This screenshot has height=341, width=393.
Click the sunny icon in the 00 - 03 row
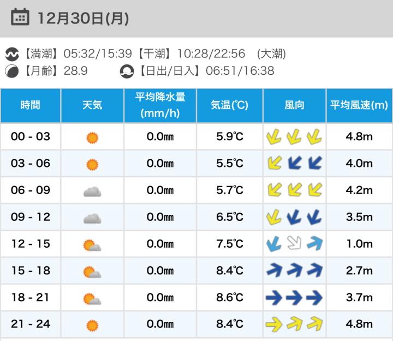92,137
